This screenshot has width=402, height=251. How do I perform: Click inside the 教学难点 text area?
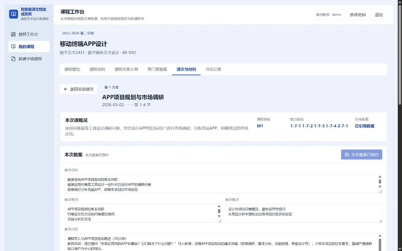304,213
